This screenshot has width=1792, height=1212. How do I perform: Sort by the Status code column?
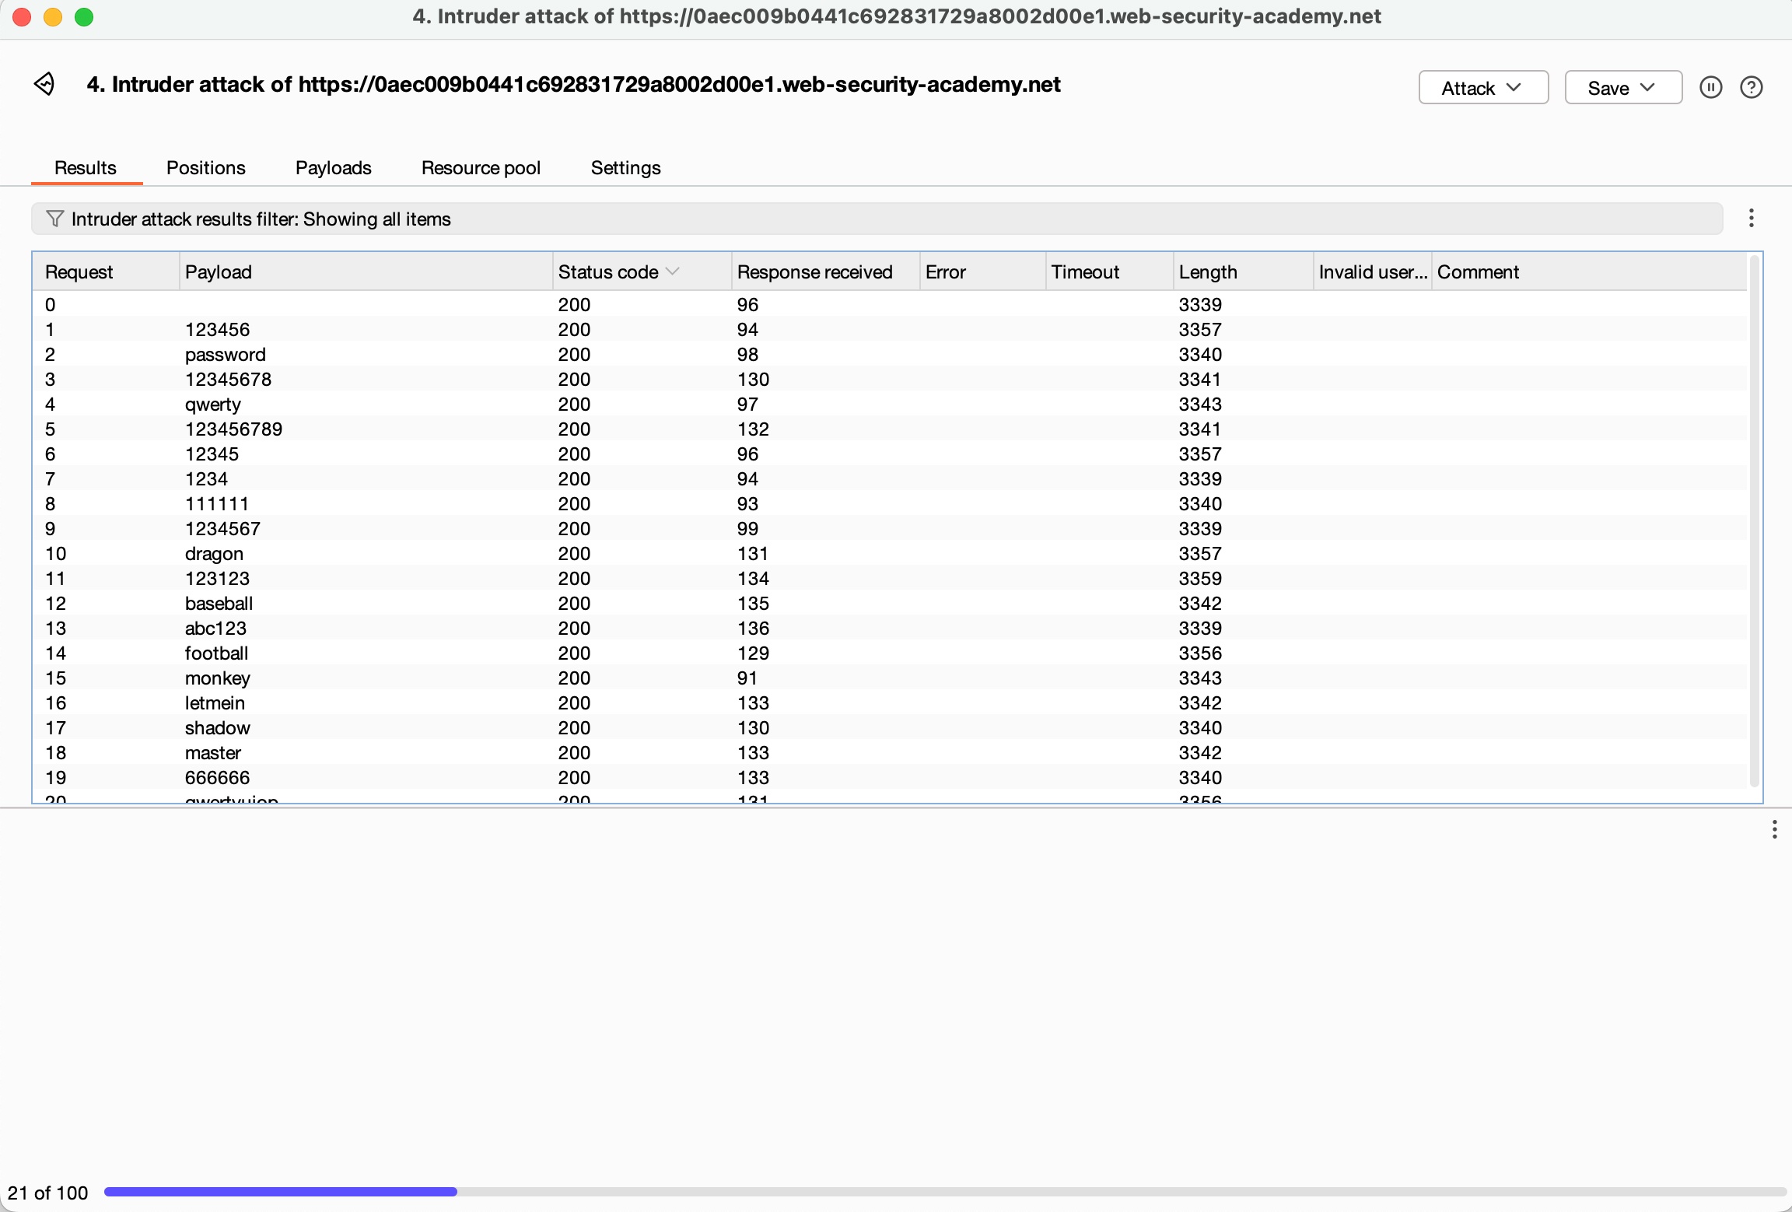642,272
